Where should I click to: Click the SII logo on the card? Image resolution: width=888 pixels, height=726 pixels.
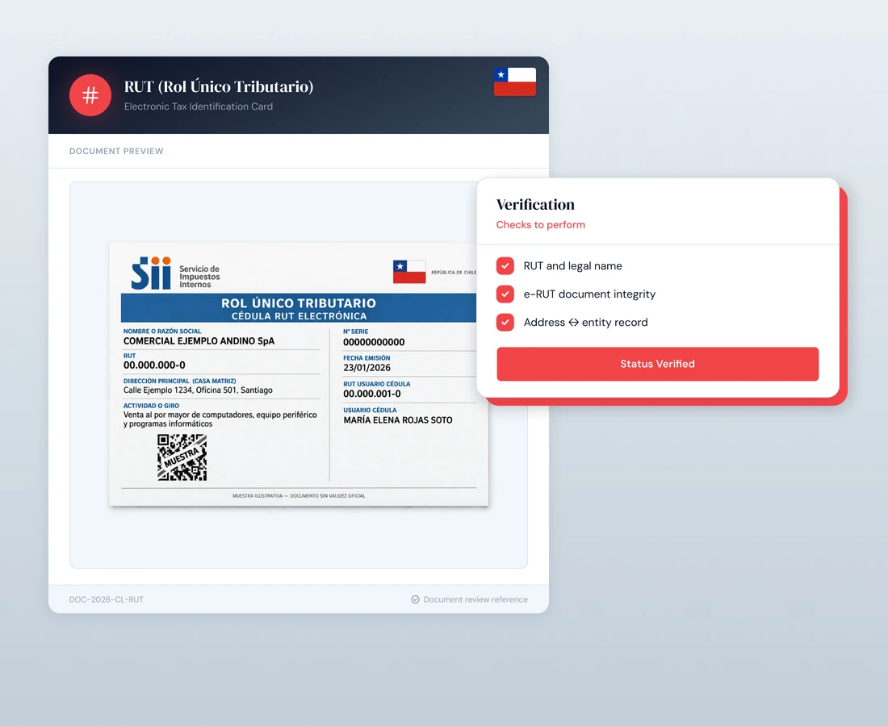point(151,273)
